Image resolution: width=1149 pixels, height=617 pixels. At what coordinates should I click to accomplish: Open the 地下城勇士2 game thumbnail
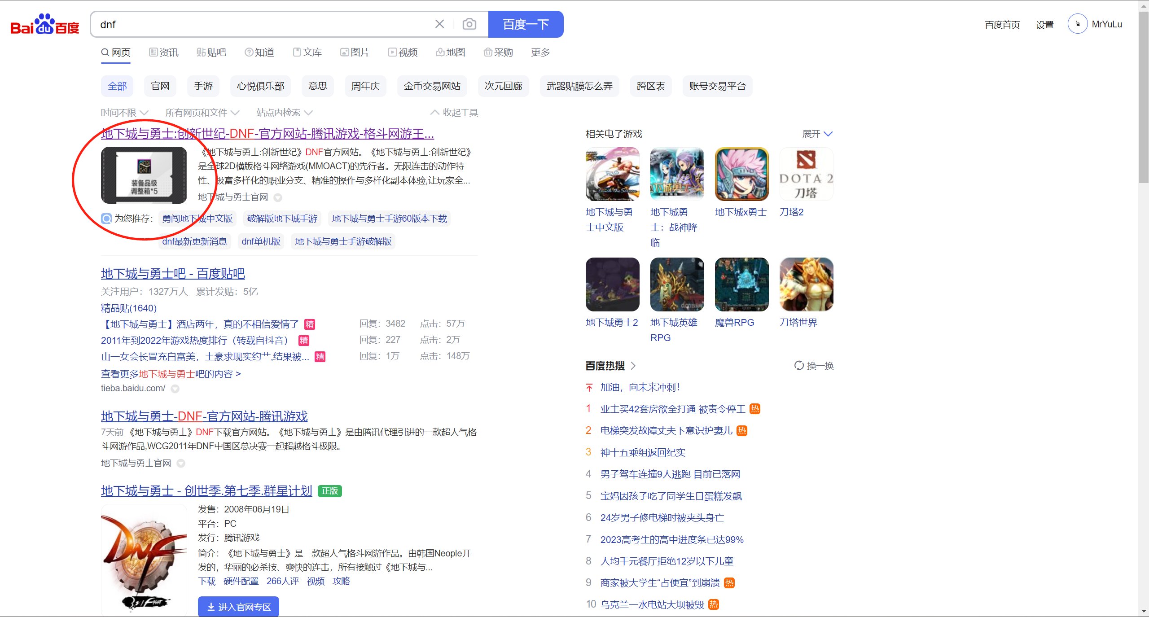click(612, 284)
